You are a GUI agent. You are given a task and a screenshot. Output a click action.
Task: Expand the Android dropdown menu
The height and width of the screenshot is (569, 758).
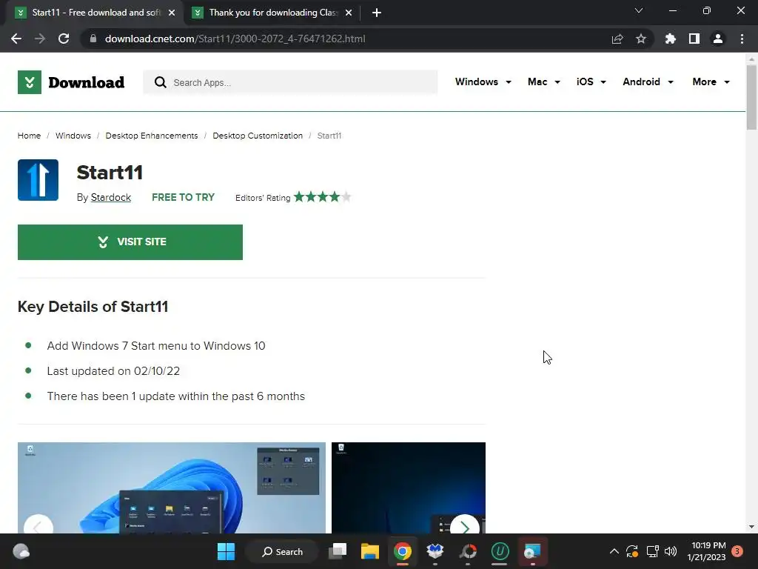(x=648, y=81)
